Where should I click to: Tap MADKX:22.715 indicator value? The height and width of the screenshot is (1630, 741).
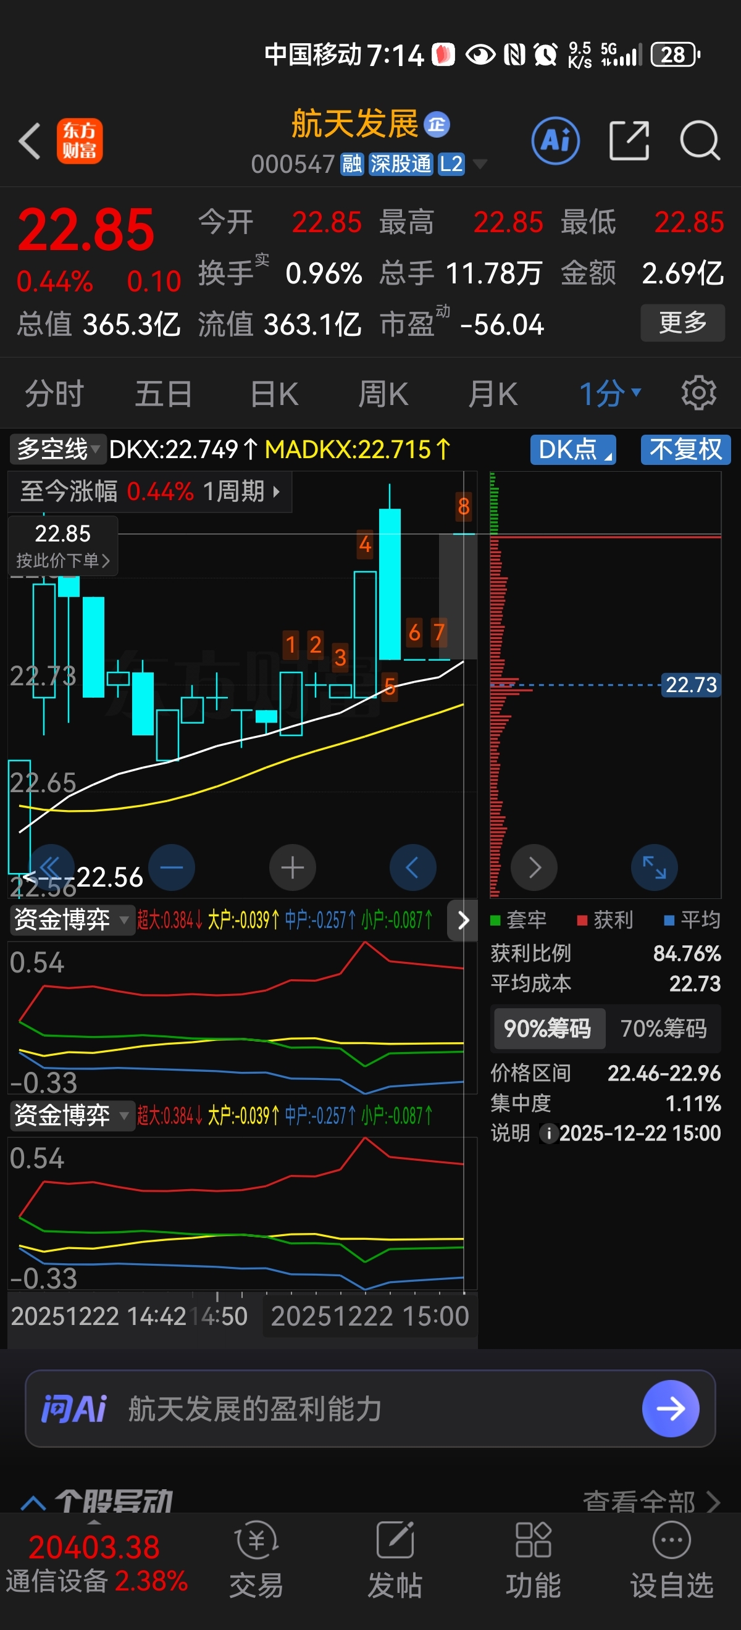tap(358, 449)
